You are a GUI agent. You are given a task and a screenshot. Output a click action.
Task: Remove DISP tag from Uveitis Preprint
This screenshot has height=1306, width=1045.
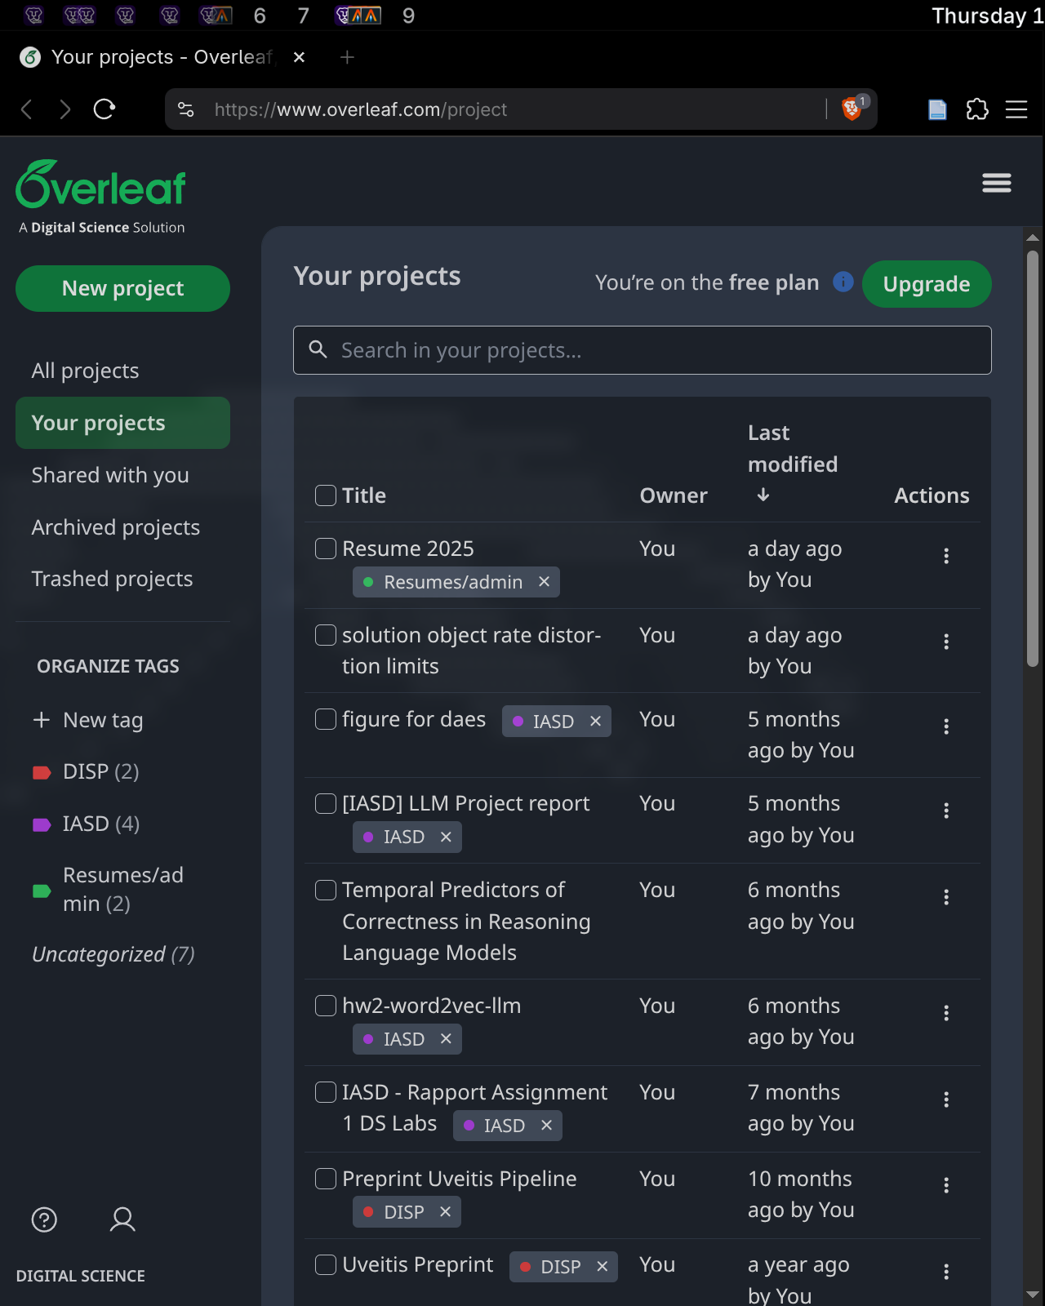point(603,1267)
